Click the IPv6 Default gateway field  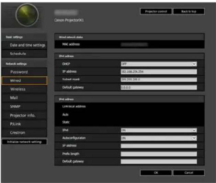[x=159, y=161]
